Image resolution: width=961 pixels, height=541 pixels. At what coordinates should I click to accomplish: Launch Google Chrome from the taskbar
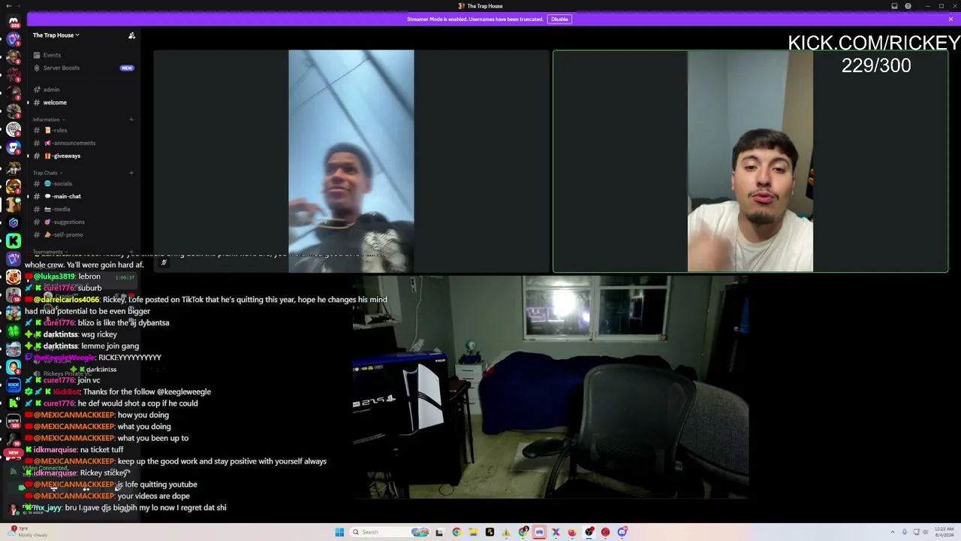[456, 532]
